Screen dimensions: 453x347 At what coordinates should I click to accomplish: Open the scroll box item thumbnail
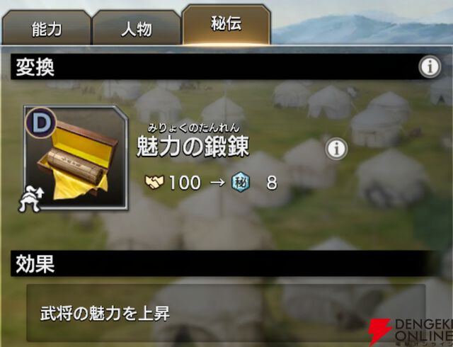click(76, 157)
